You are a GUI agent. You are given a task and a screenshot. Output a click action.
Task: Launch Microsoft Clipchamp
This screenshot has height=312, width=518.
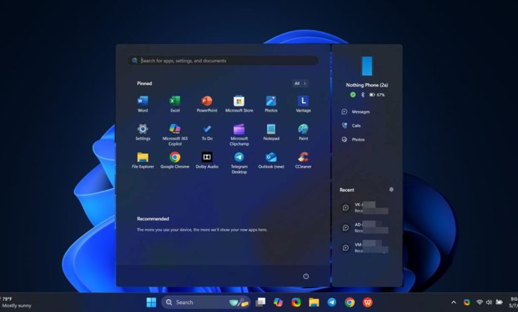click(239, 135)
